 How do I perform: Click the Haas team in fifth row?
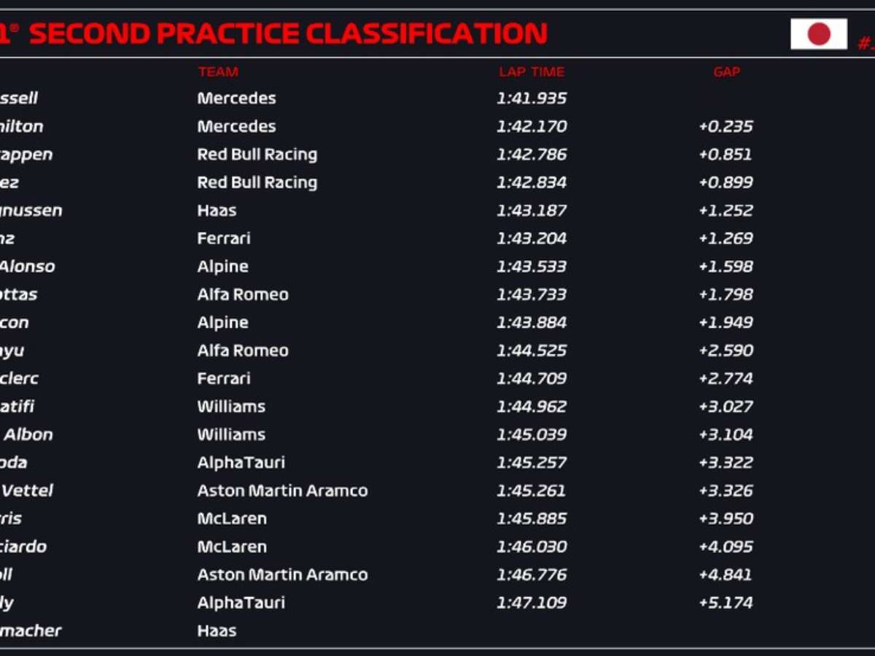[x=217, y=211]
